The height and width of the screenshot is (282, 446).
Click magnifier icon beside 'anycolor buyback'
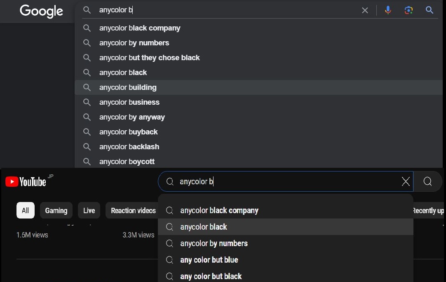[87, 132]
